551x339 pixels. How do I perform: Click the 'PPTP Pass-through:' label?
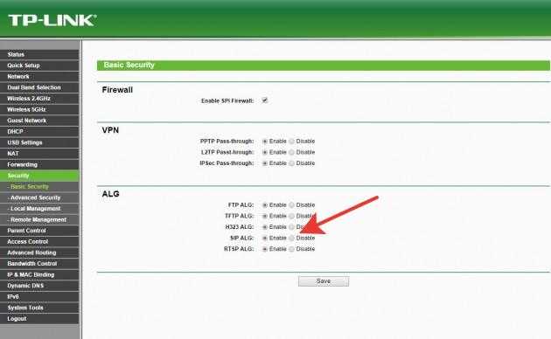click(227, 141)
